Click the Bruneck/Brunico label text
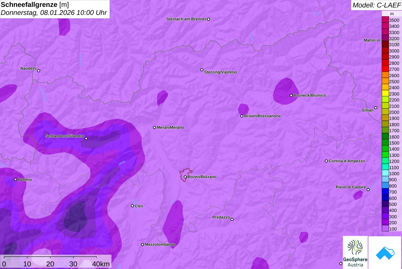 (x=310, y=95)
